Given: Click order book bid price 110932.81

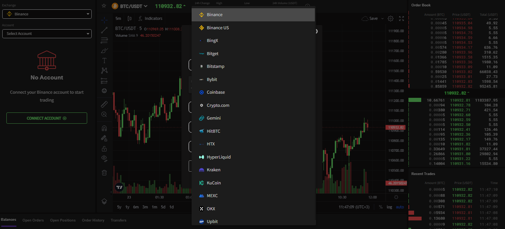Looking at the screenshot, I should 460,100.
